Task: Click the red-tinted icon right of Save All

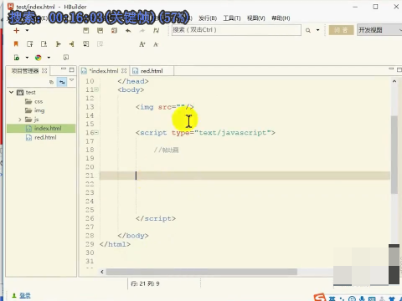Action: pos(114,30)
